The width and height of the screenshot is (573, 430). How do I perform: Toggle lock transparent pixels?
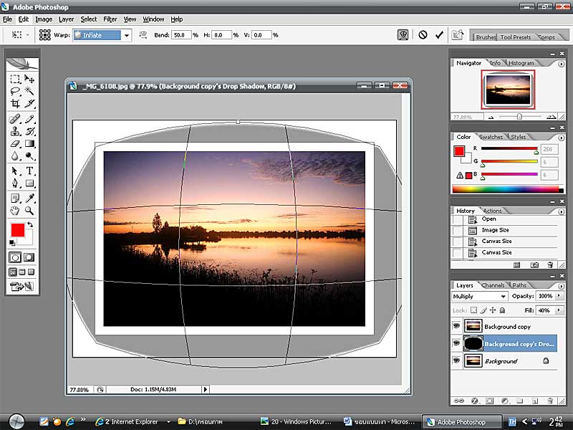click(473, 310)
